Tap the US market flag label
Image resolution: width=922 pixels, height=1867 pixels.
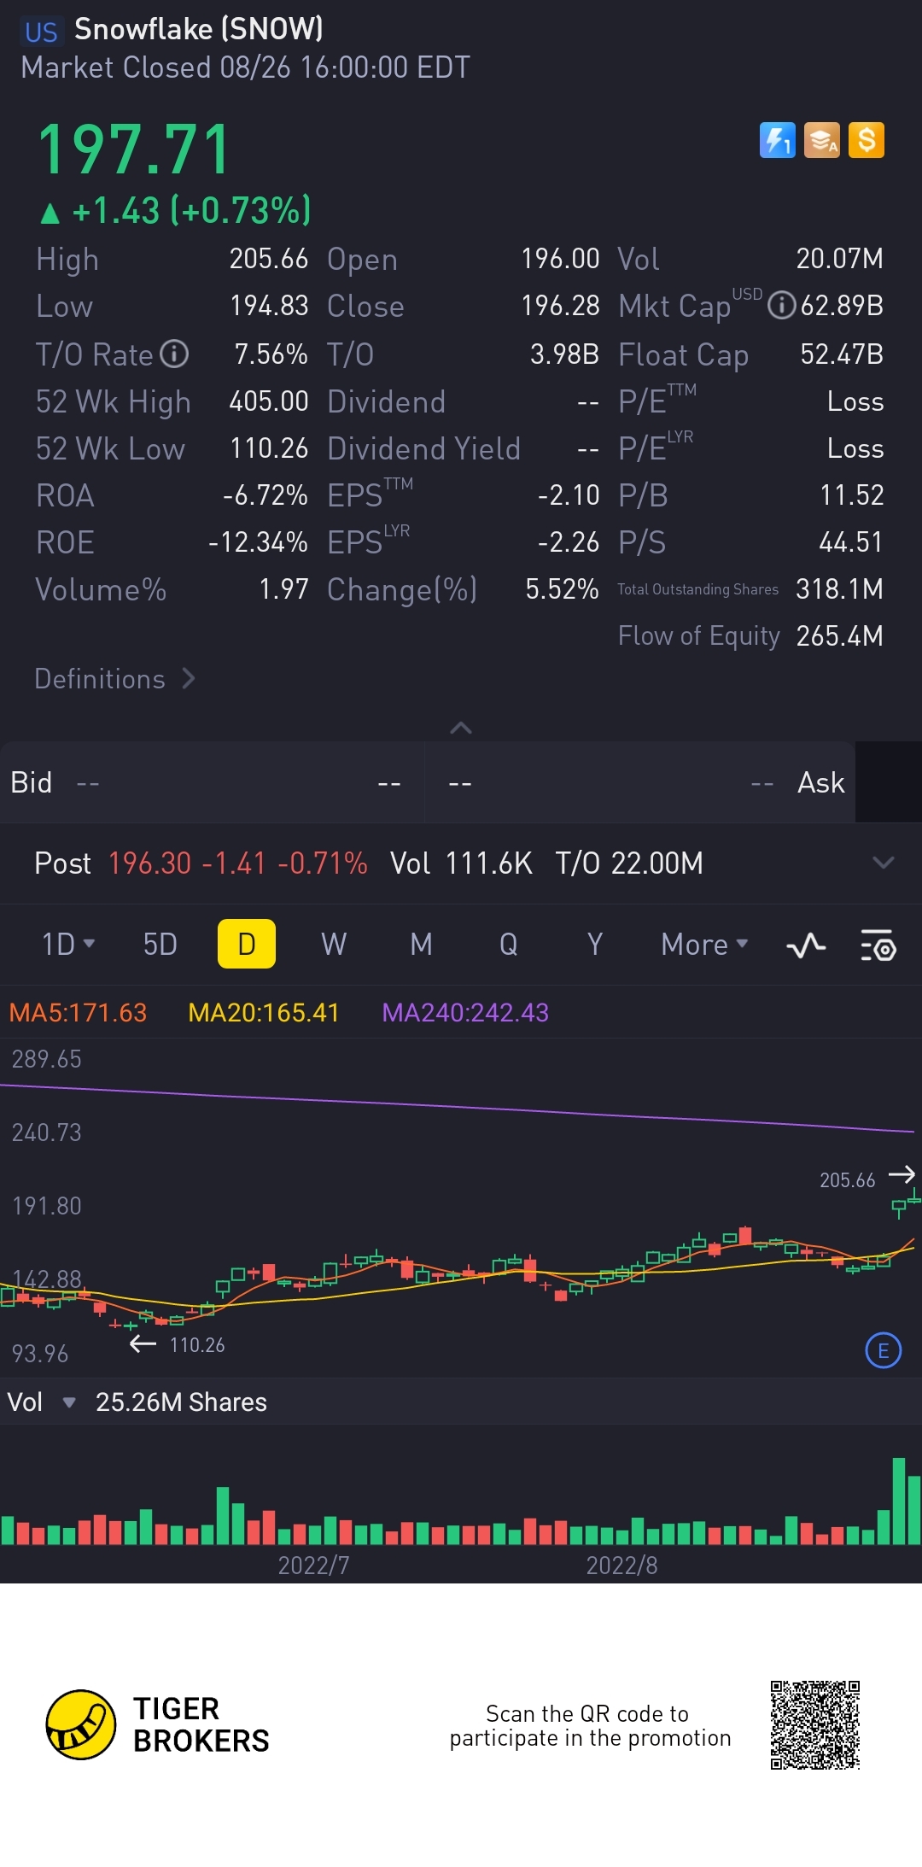[41, 32]
